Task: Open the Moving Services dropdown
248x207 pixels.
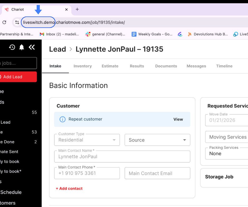Action: pos(227,137)
